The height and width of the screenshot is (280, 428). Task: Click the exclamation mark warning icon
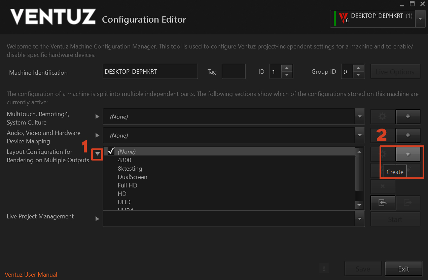(x=324, y=269)
